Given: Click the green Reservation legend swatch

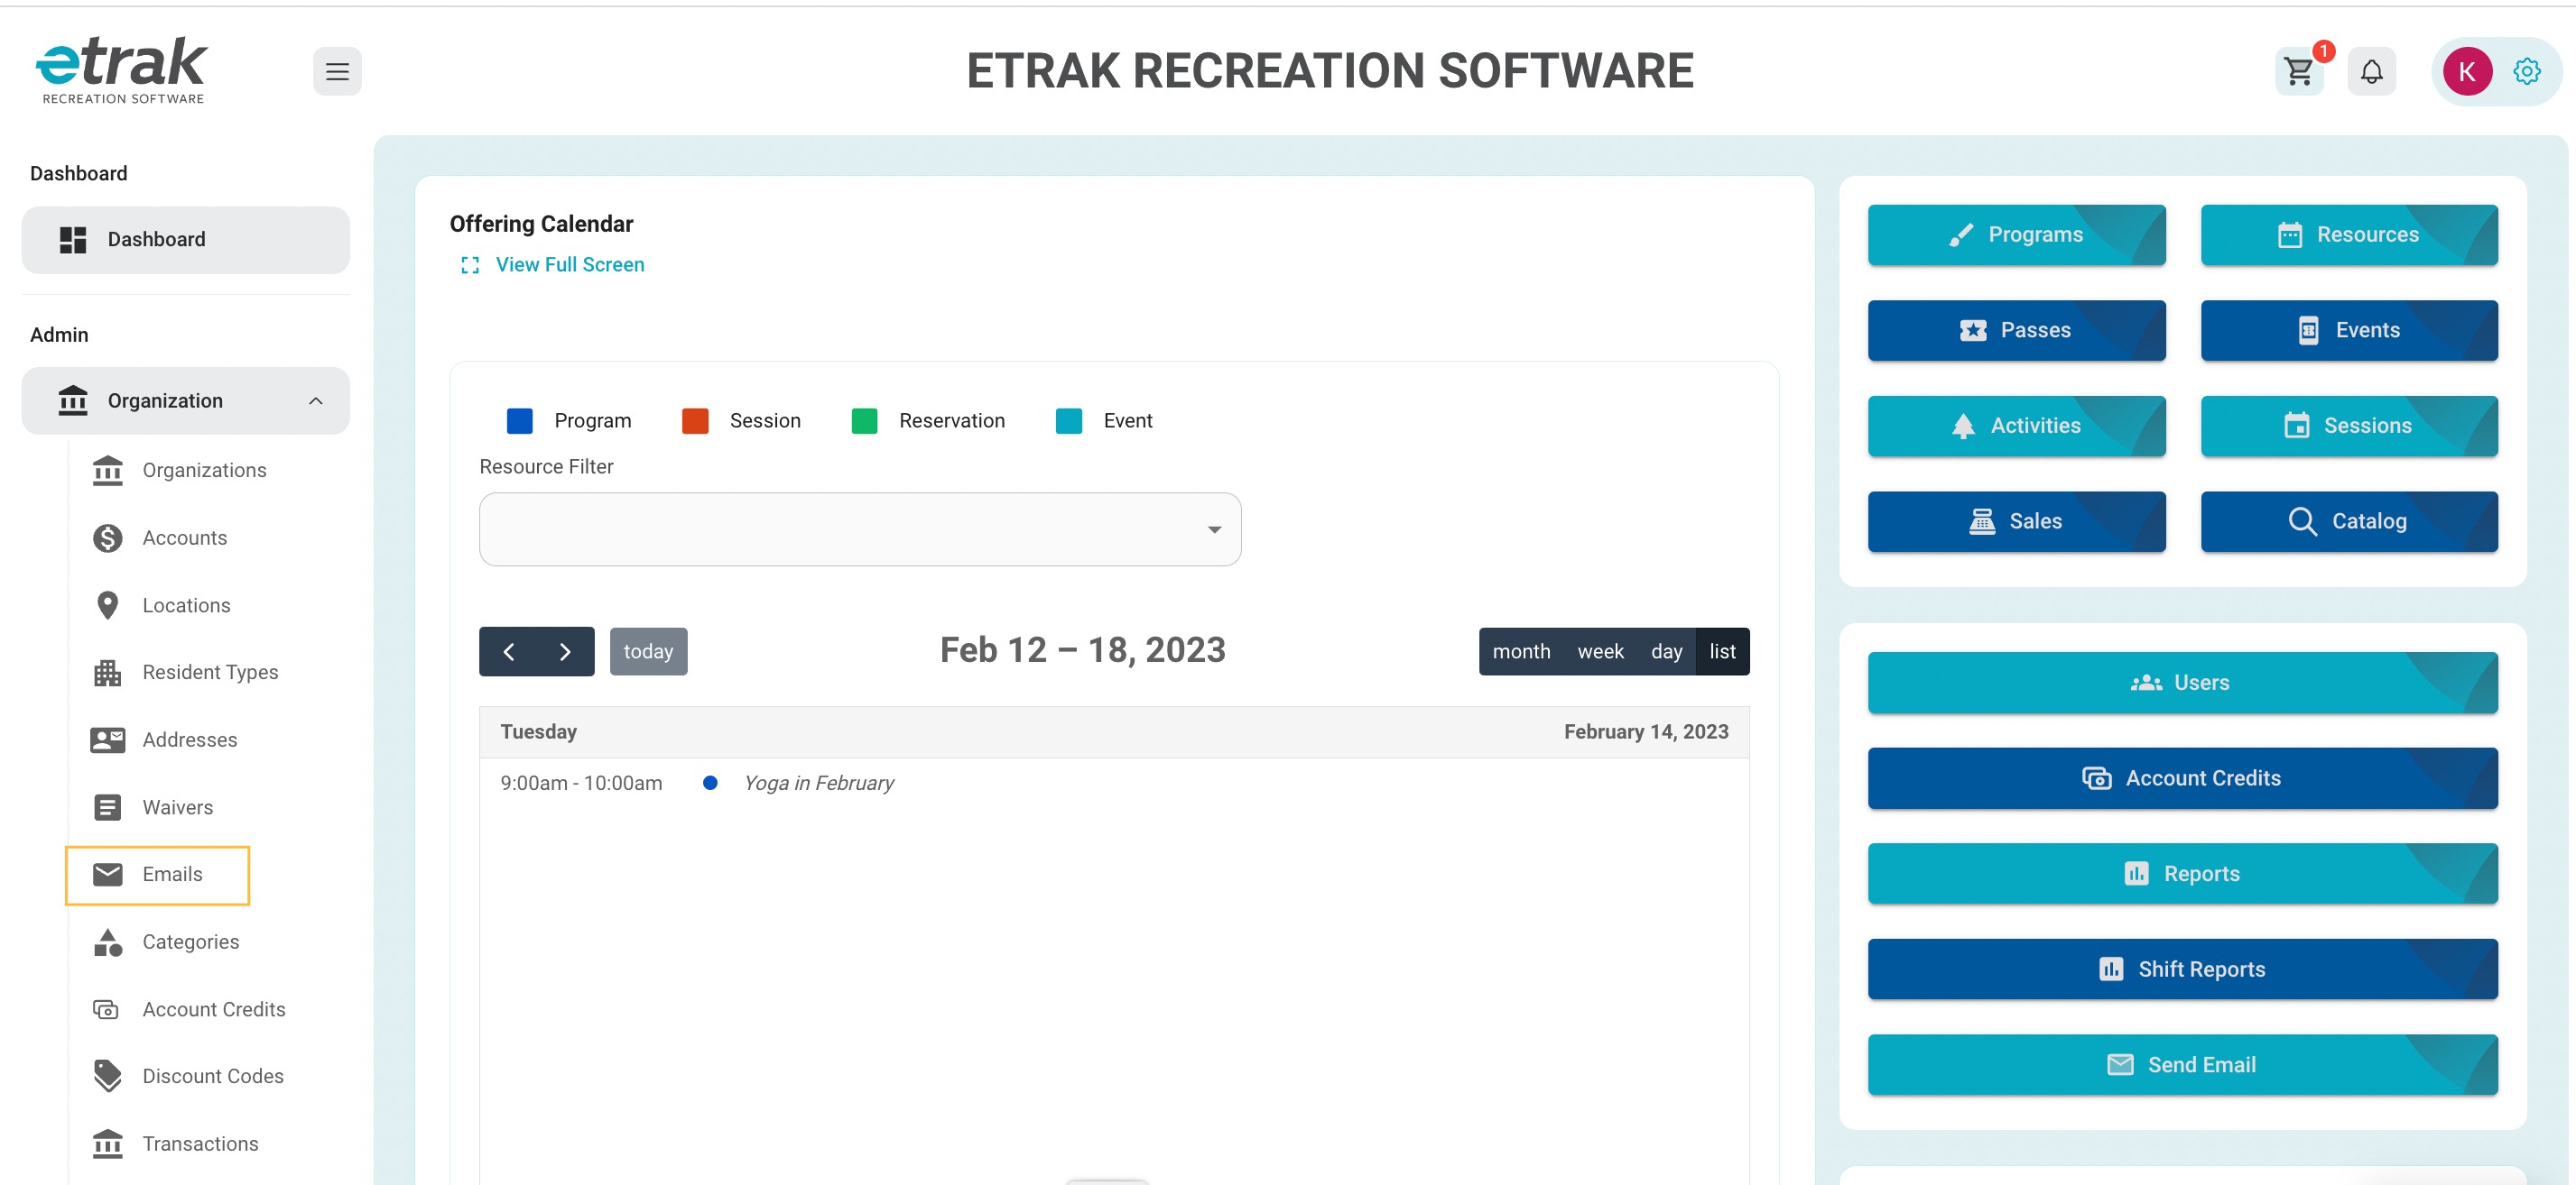Looking at the screenshot, I should pos(864,422).
